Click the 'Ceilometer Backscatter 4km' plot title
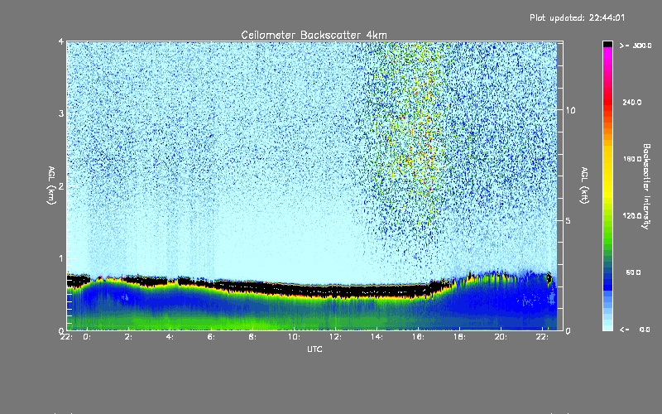The width and height of the screenshot is (662, 414). pyautogui.click(x=314, y=35)
